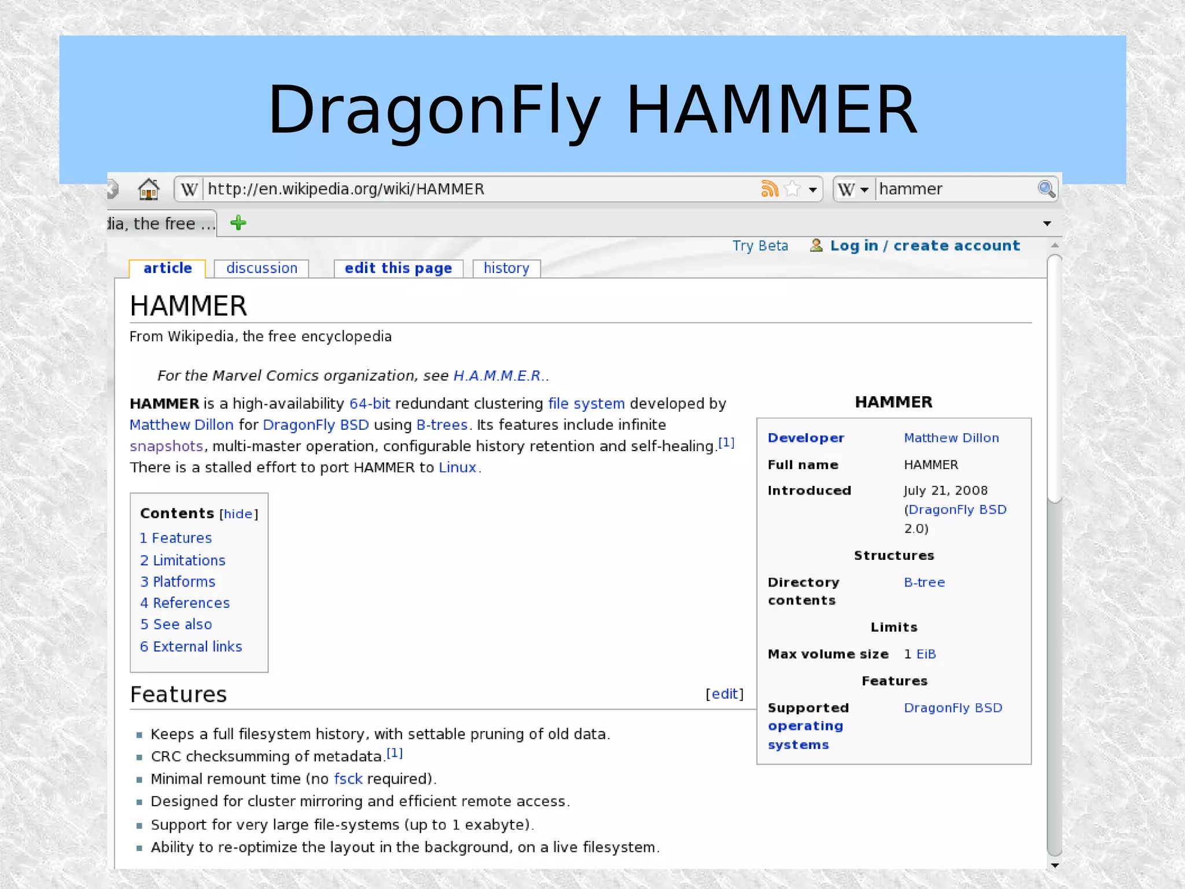Click citation [1] after self-healing
Viewport: 1185px width, 889px height.
pyautogui.click(x=726, y=443)
